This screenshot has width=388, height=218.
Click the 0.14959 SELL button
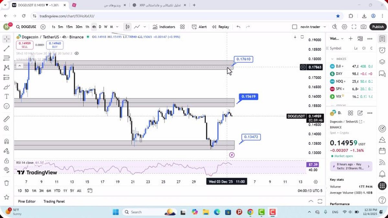tap(25, 45)
